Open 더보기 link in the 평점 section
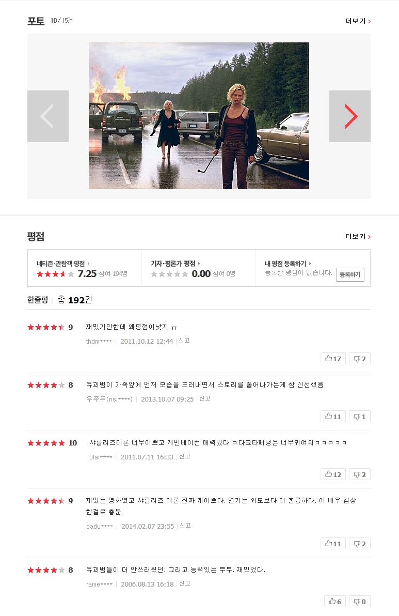The image size is (399, 616). click(x=358, y=236)
